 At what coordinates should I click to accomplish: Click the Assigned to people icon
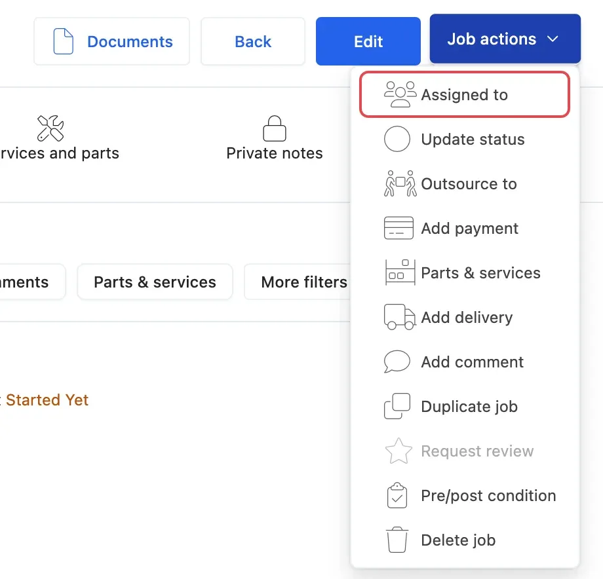coord(400,94)
